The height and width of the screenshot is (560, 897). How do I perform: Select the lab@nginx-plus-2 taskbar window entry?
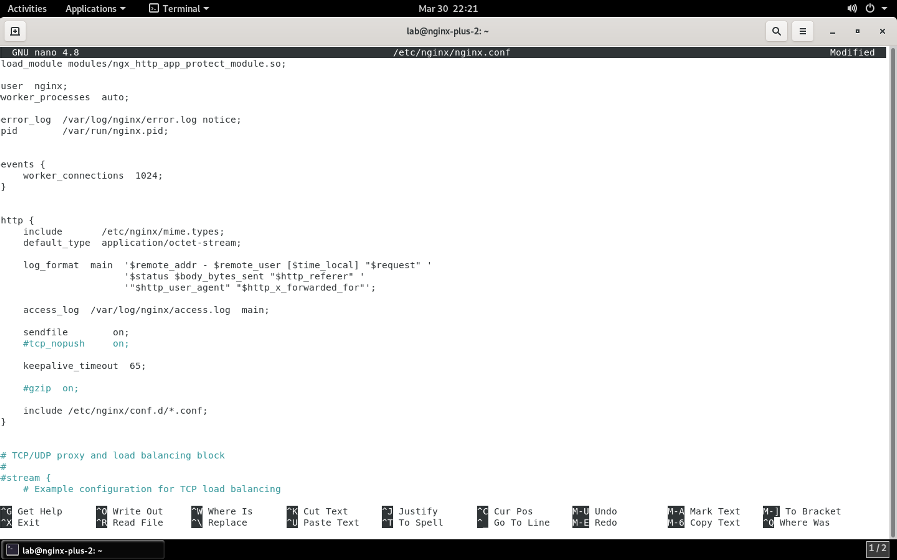[x=83, y=550]
